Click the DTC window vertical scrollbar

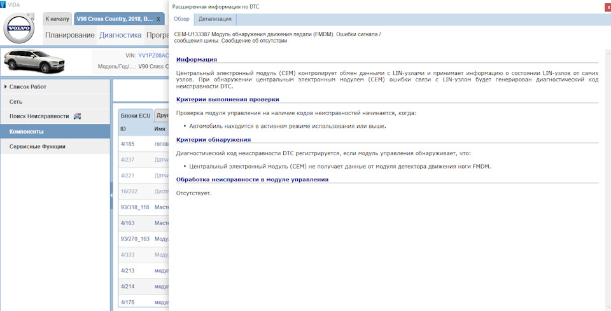(608, 179)
